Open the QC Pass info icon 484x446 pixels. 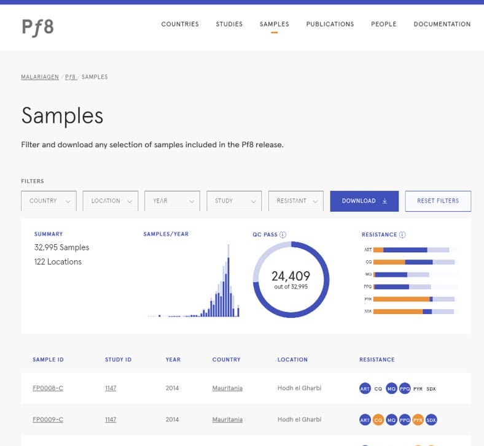point(283,234)
